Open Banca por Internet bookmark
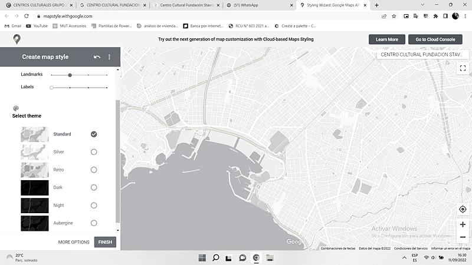This screenshot has width=472, height=265. [x=203, y=26]
